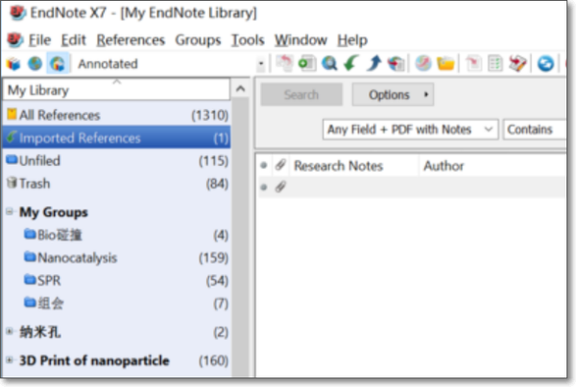Image resolution: width=576 pixels, height=387 pixels.
Task: Click the Open Link pink globe icon
Action: [x=423, y=63]
